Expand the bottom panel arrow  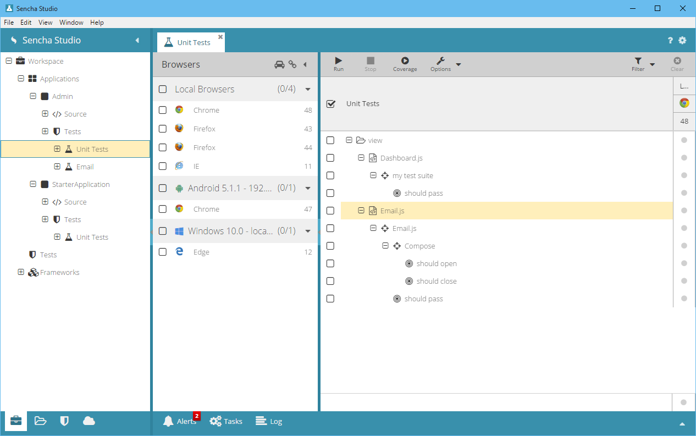pyautogui.click(x=682, y=424)
